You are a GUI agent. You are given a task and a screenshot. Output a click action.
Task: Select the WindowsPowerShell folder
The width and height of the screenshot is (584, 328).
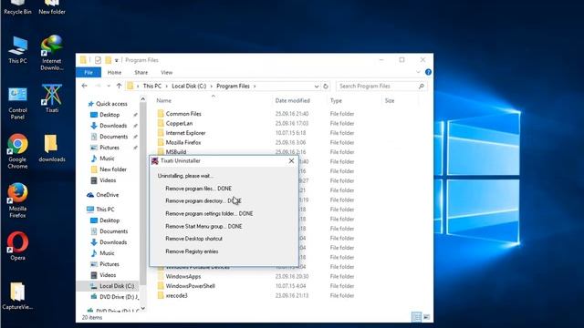(190, 286)
